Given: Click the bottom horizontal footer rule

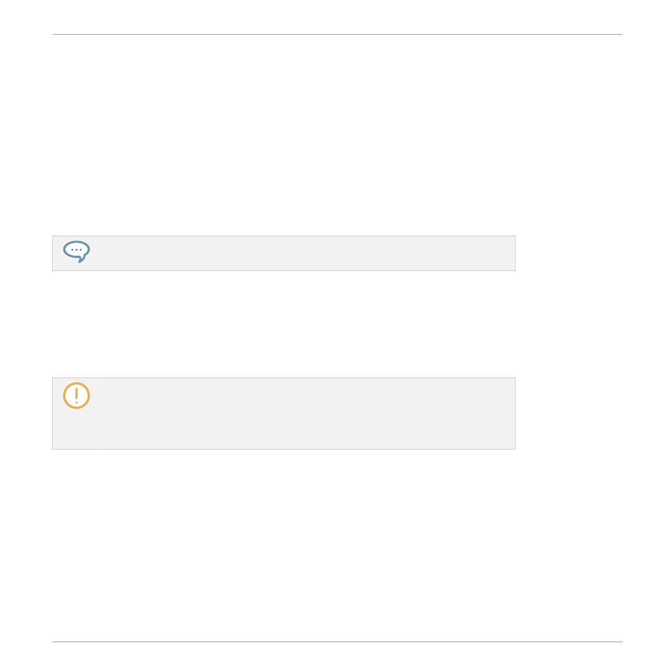Looking at the screenshot, I should pyautogui.click(x=337, y=642).
